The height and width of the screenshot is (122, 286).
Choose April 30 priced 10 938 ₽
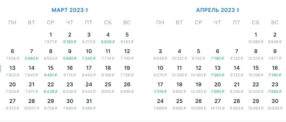tap(275, 104)
